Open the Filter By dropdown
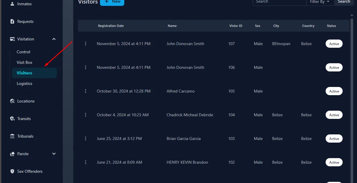Viewport: 357px width, 183px height. pos(320,2)
